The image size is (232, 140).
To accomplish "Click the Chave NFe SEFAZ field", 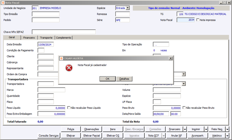I will [x=64, y=32].
